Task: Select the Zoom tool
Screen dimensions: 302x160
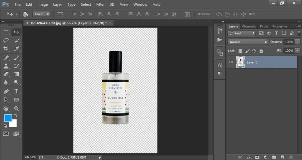Action: (x=17, y=109)
